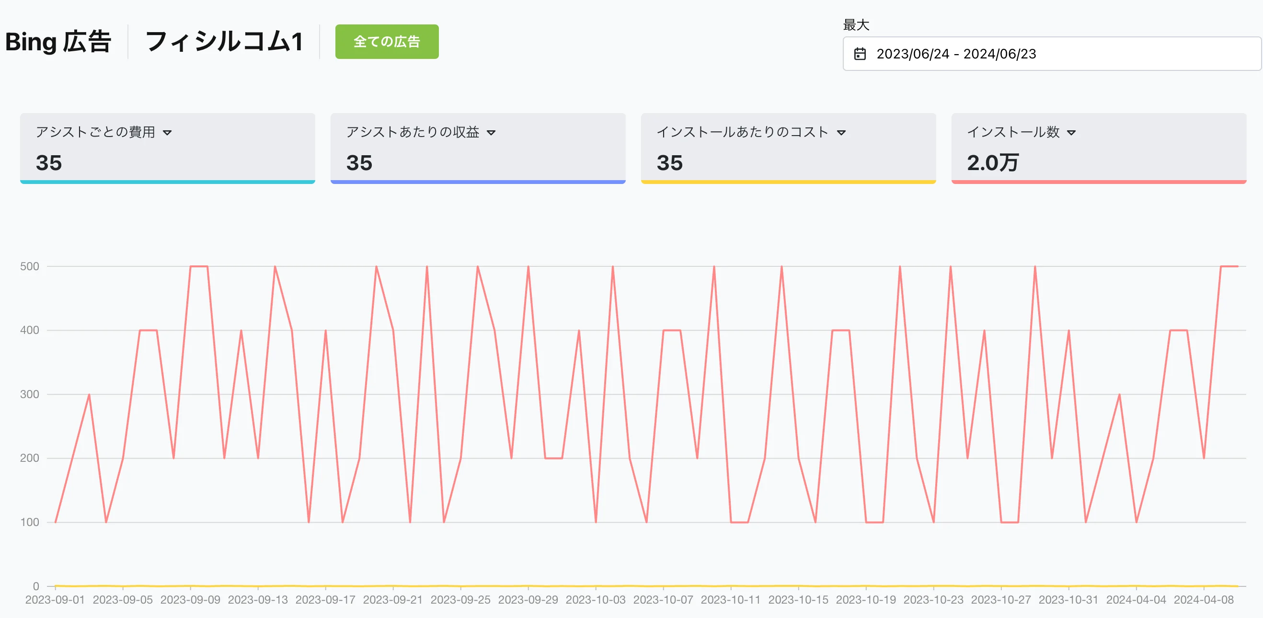Click the cyan color bar under アシストごとの費用

tap(167, 182)
